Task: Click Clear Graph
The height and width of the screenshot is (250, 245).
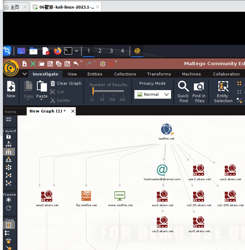Action: point(66,83)
